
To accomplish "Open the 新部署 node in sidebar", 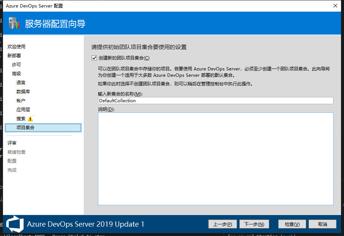I will point(14,56).
